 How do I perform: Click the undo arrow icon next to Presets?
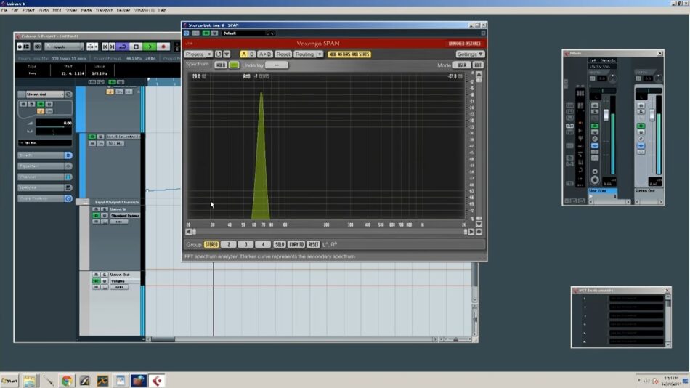(219, 54)
